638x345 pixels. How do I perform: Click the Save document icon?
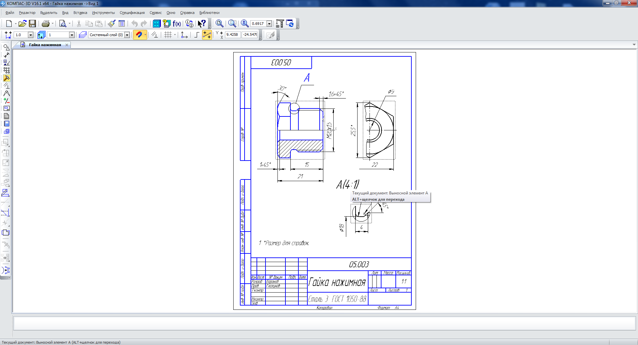(x=32, y=24)
